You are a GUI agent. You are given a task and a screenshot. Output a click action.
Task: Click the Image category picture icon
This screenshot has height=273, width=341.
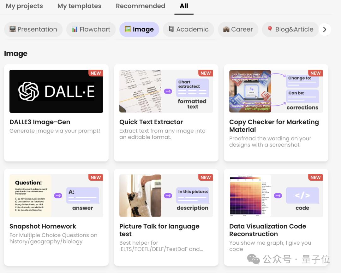(x=128, y=29)
